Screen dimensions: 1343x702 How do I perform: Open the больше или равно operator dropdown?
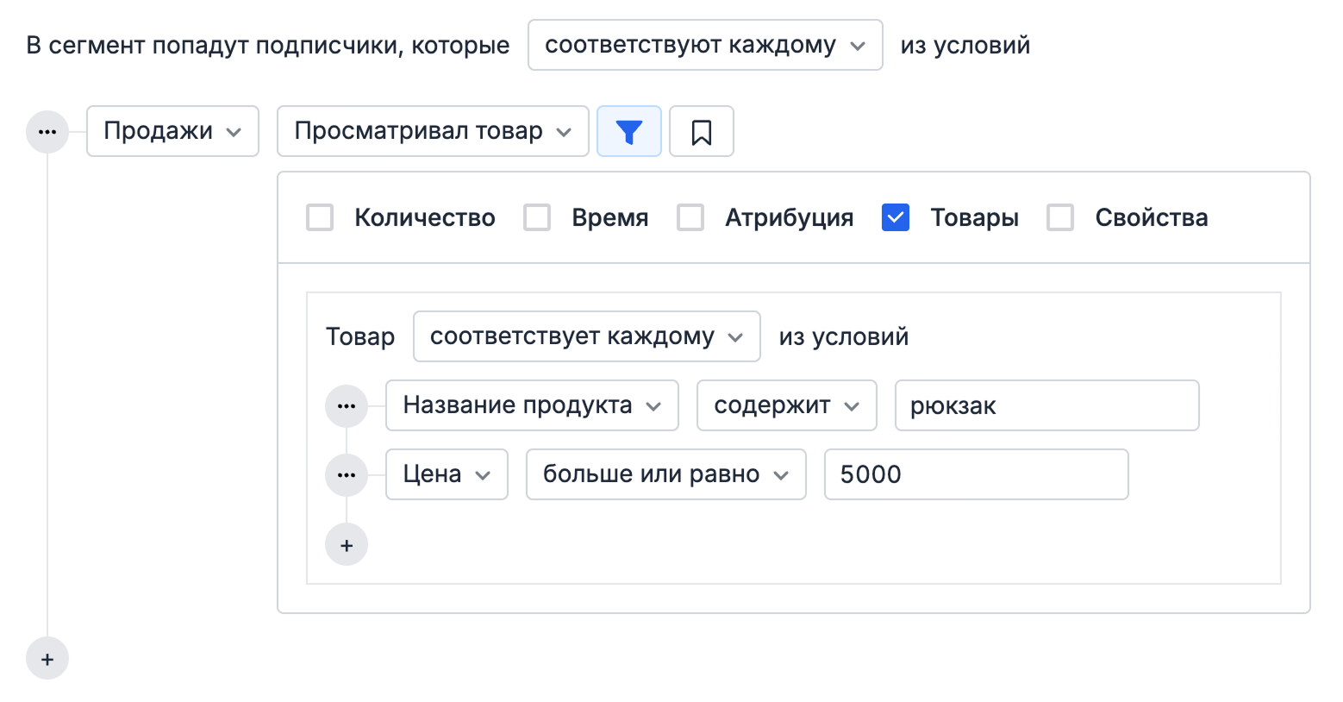665,474
